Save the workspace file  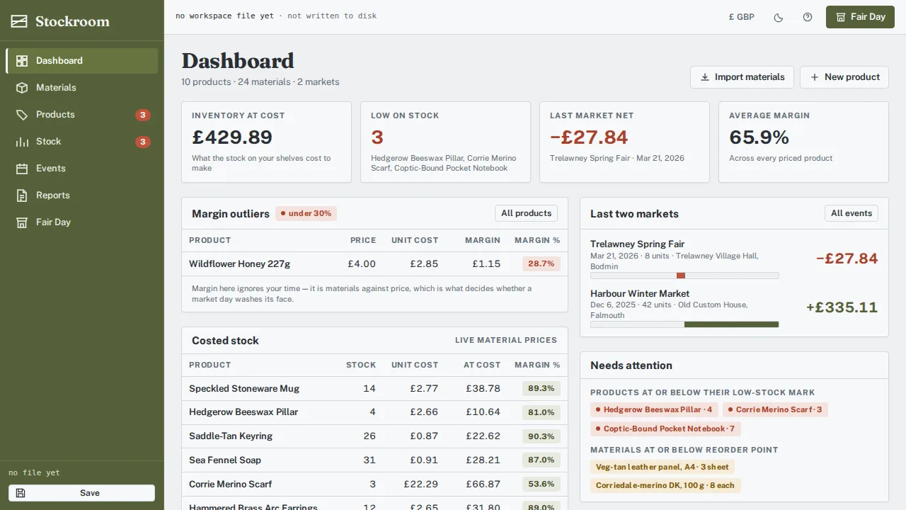(81, 493)
